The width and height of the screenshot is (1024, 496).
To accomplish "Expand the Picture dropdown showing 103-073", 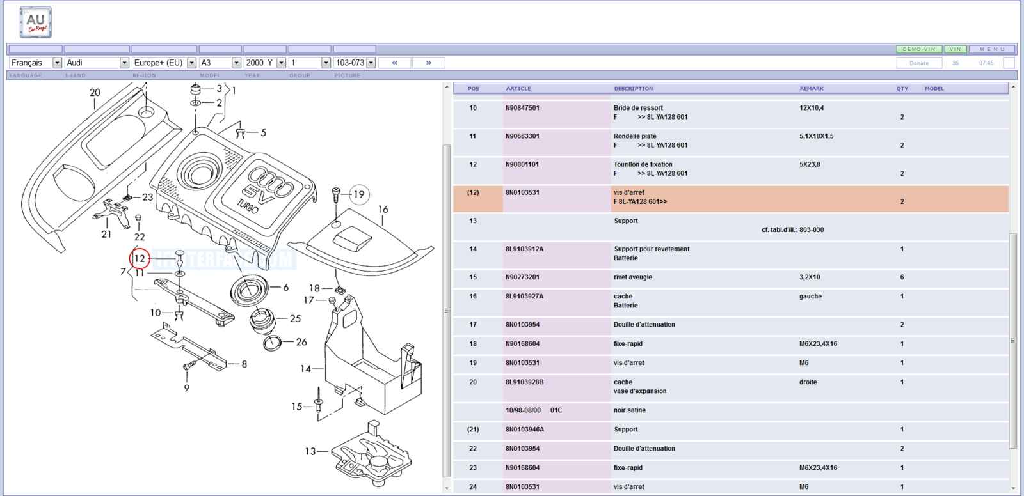I will pyautogui.click(x=371, y=63).
